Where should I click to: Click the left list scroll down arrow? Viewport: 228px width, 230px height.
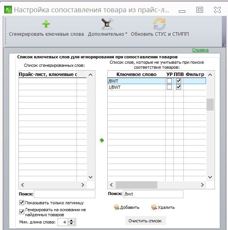91,177
